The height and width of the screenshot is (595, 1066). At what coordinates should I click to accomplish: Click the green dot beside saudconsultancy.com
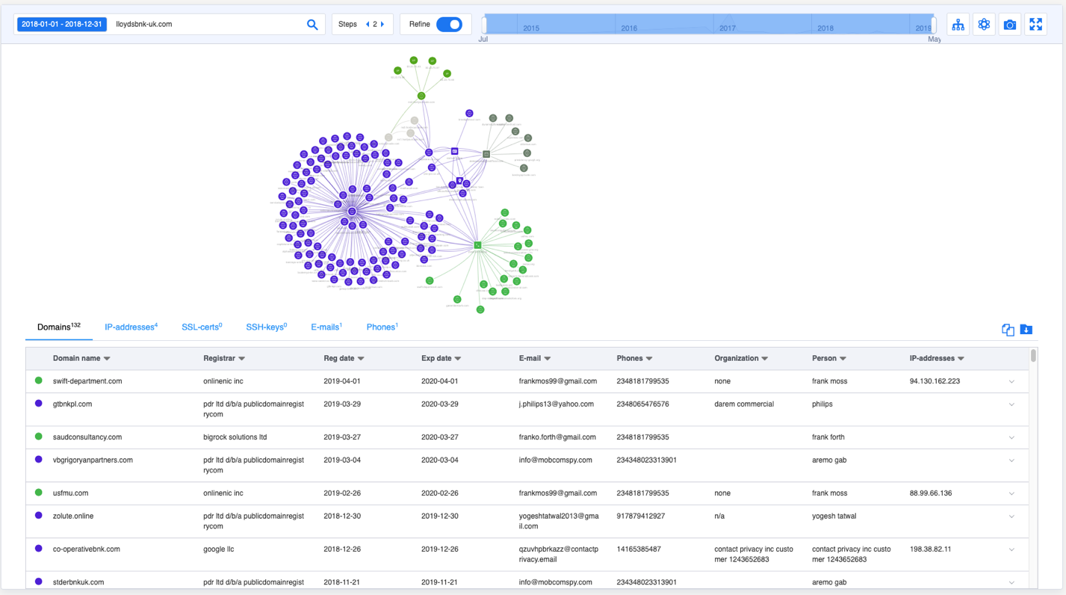[39, 437]
